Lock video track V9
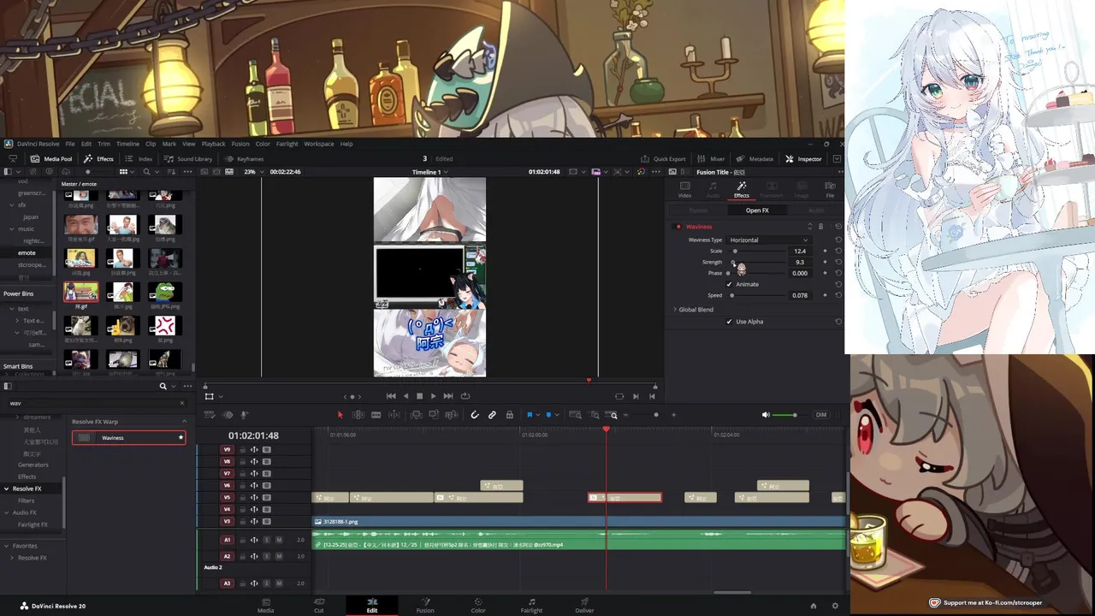The image size is (1095, 616). 242,449
